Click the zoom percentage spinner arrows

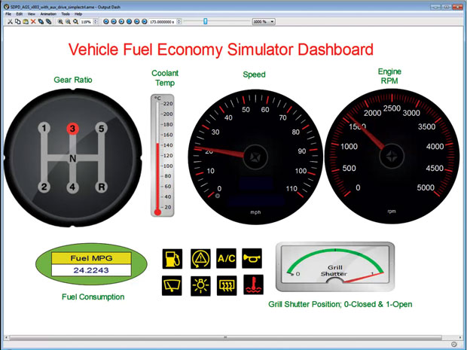(96, 22)
